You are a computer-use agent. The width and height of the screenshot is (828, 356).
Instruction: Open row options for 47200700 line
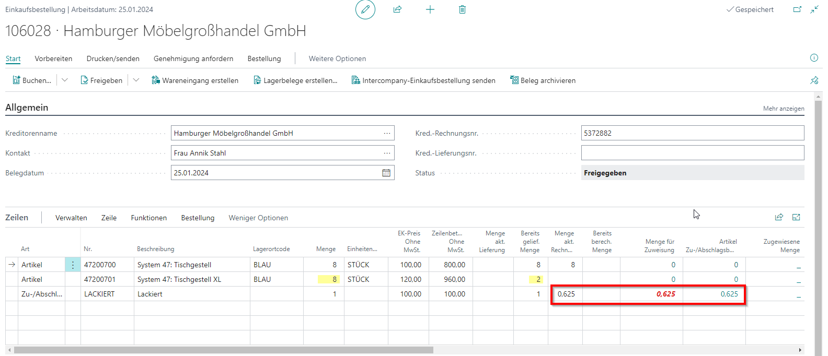pos(73,265)
